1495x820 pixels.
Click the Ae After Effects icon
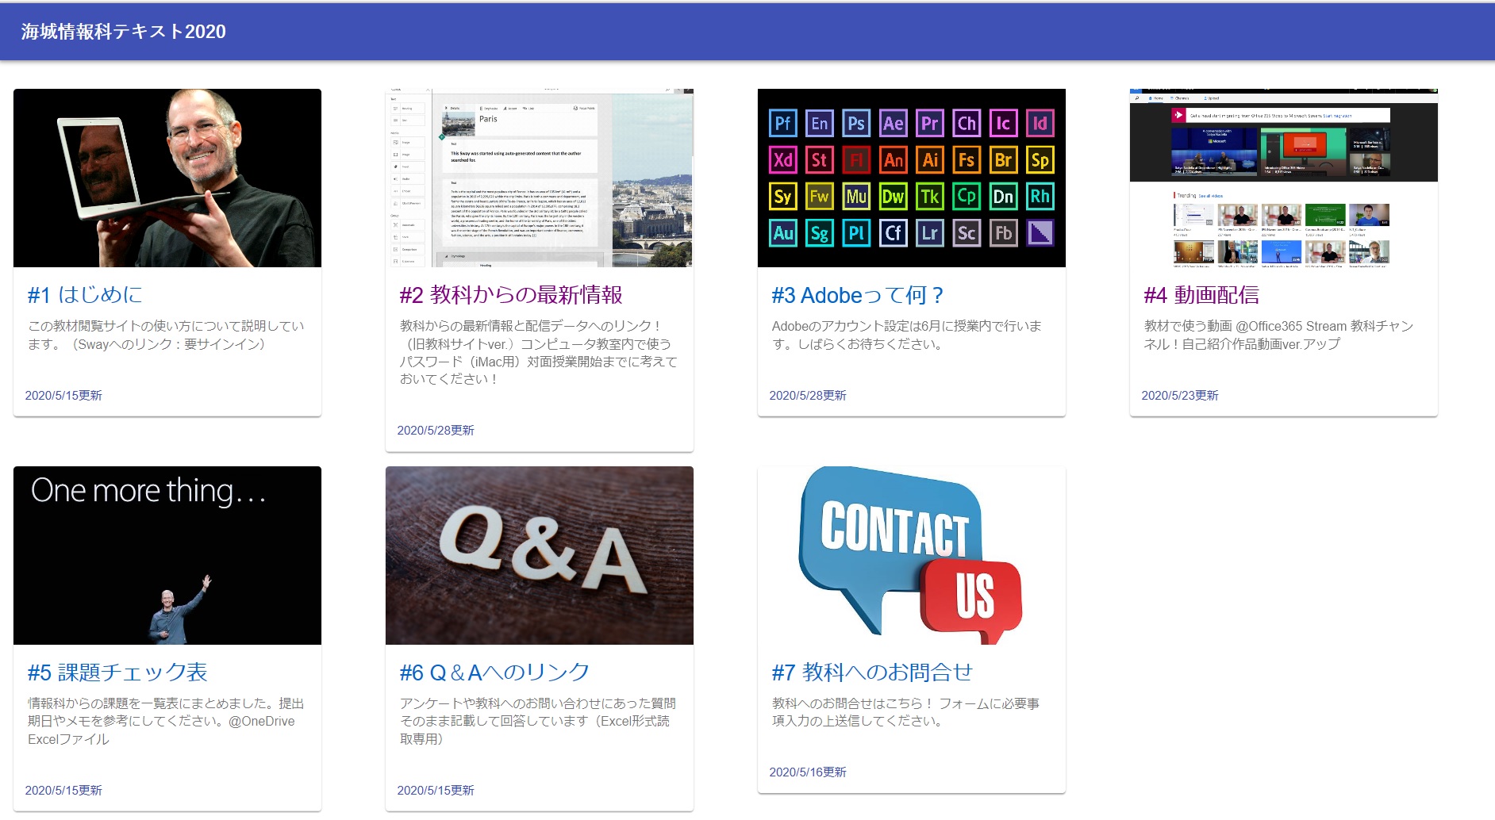(x=894, y=123)
